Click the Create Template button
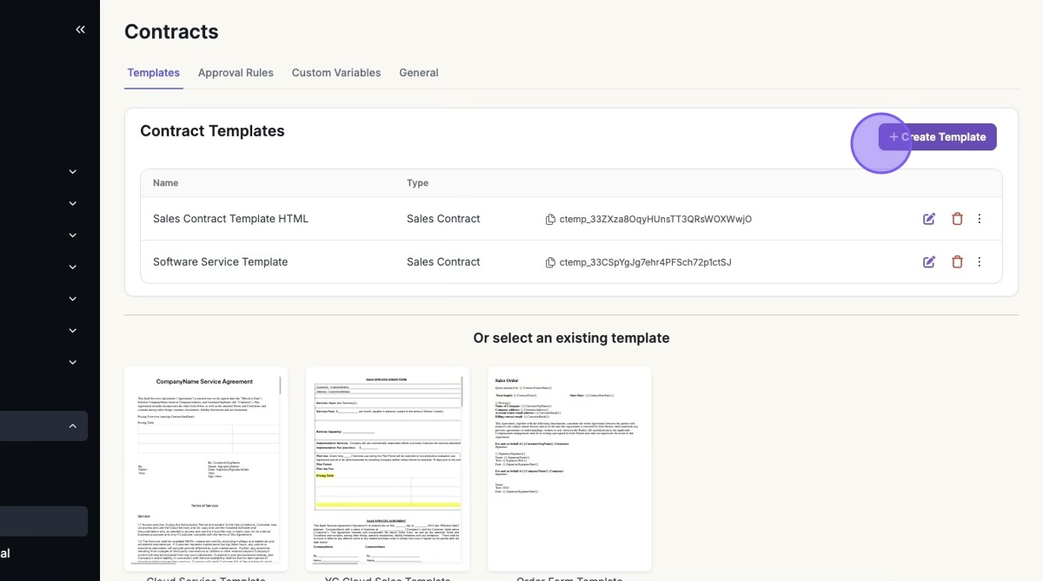The width and height of the screenshot is (1043, 581). point(937,137)
